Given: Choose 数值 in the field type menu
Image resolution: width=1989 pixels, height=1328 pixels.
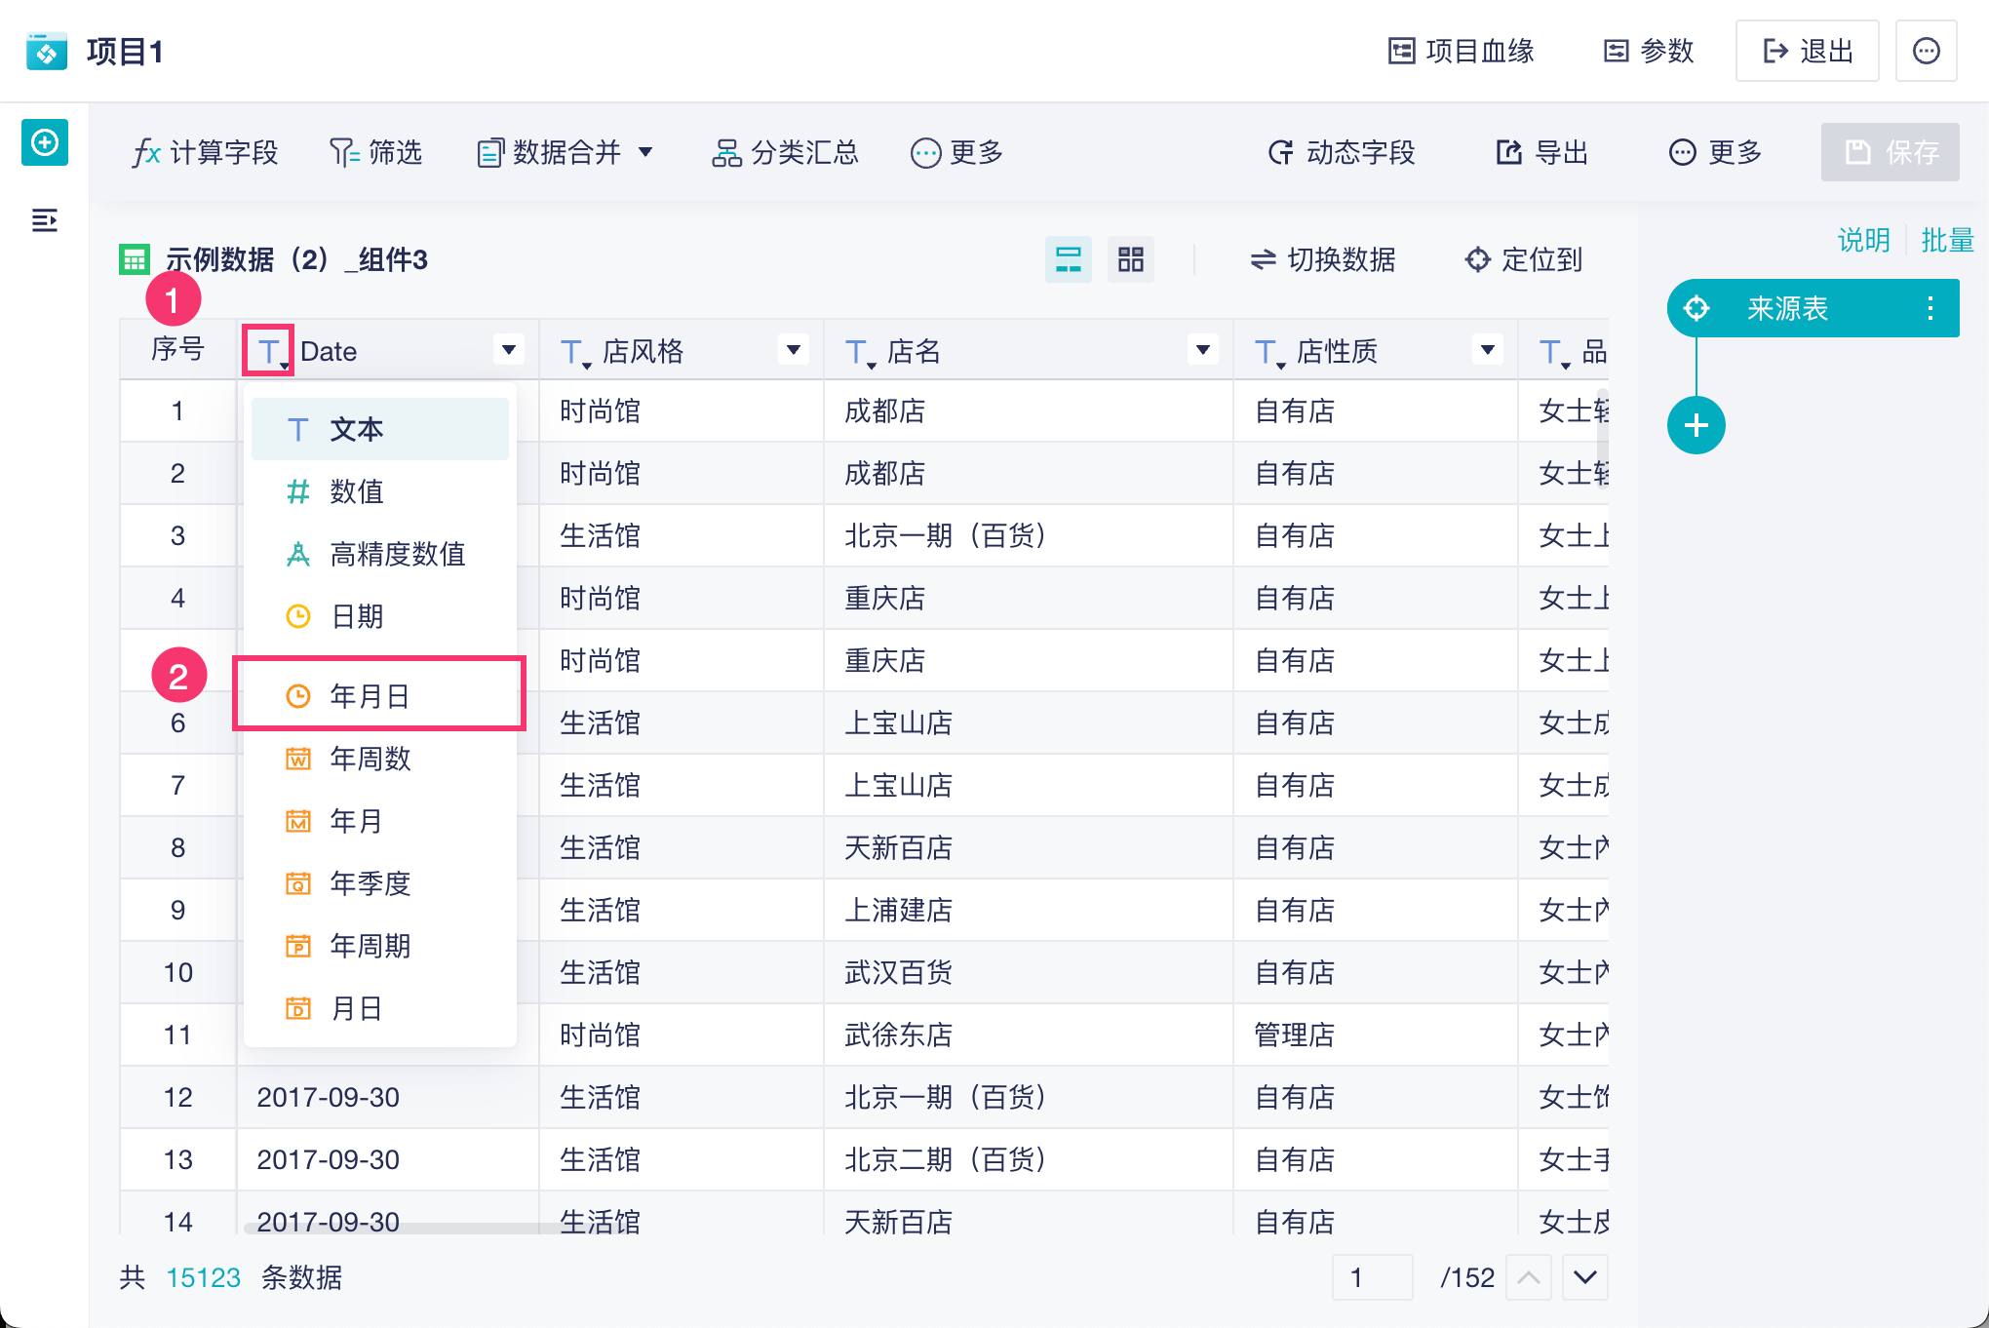Looking at the screenshot, I should pyautogui.click(x=356, y=491).
